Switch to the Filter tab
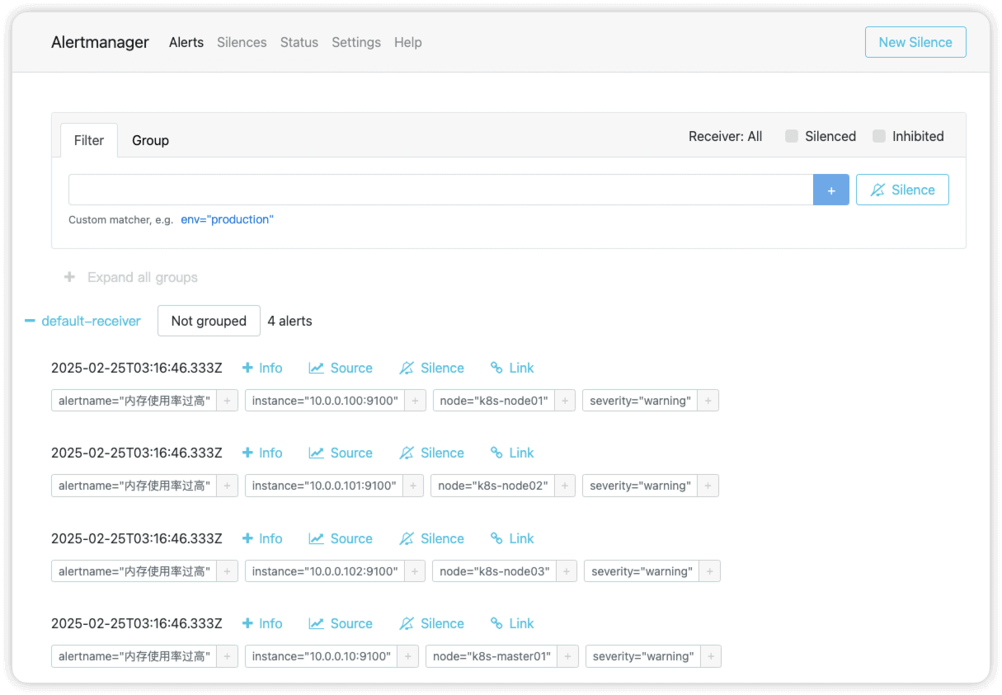The height and width of the screenshot is (695, 1002). (89, 140)
